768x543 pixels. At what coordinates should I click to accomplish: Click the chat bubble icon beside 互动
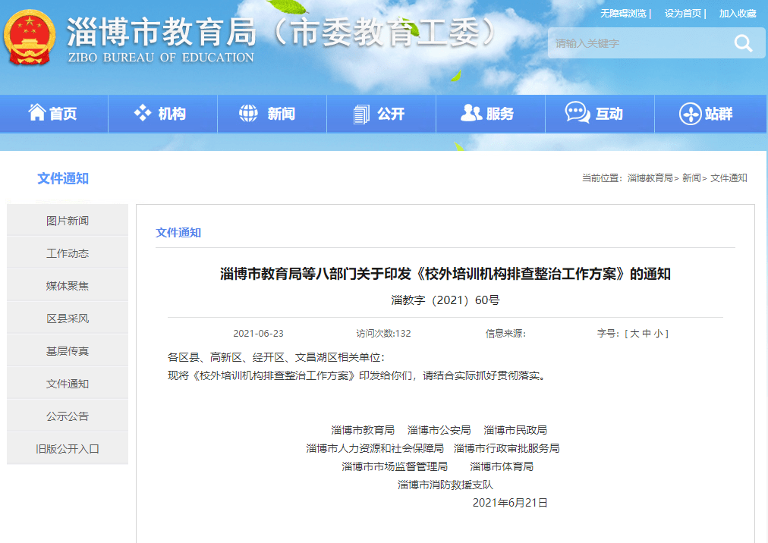[577, 113]
